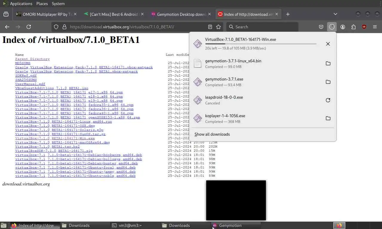The width and height of the screenshot is (382, 229).
Task: Open the Places menu
Action: click(42, 4)
